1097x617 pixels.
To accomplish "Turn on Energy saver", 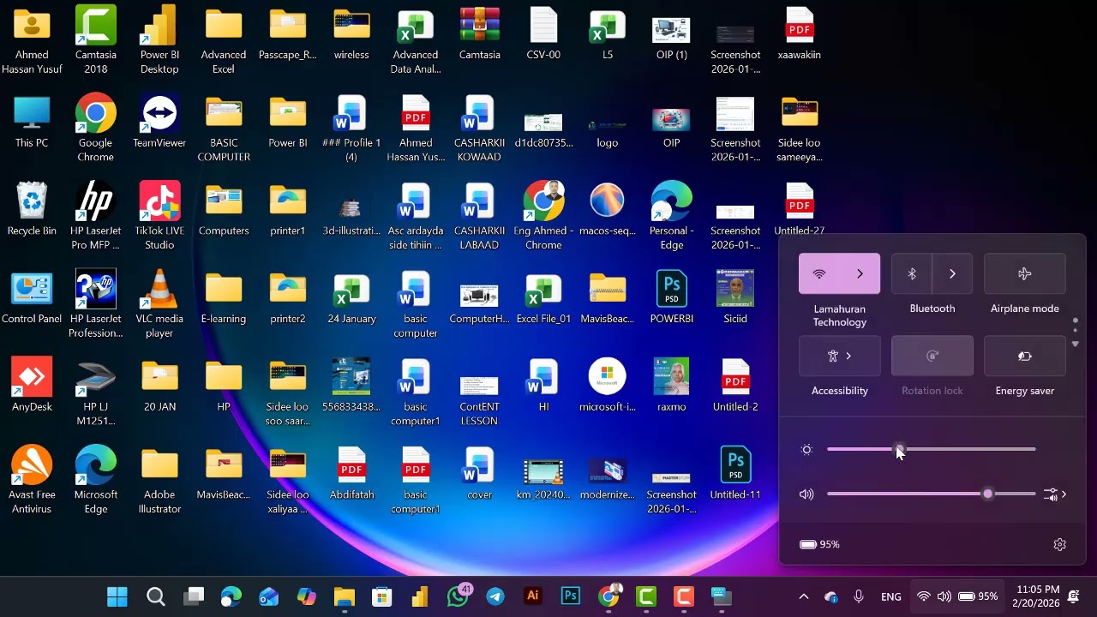I will coord(1025,356).
